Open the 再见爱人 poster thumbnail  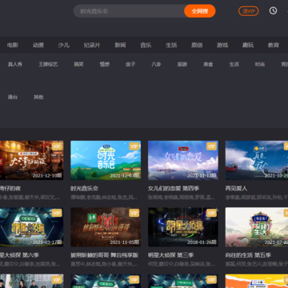(257, 160)
